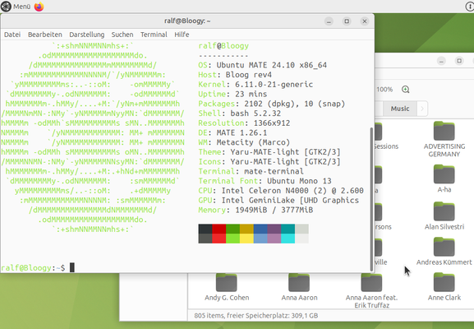Click the bright cyan color block
Screen dimensions: 474x329
[x=288, y=239]
